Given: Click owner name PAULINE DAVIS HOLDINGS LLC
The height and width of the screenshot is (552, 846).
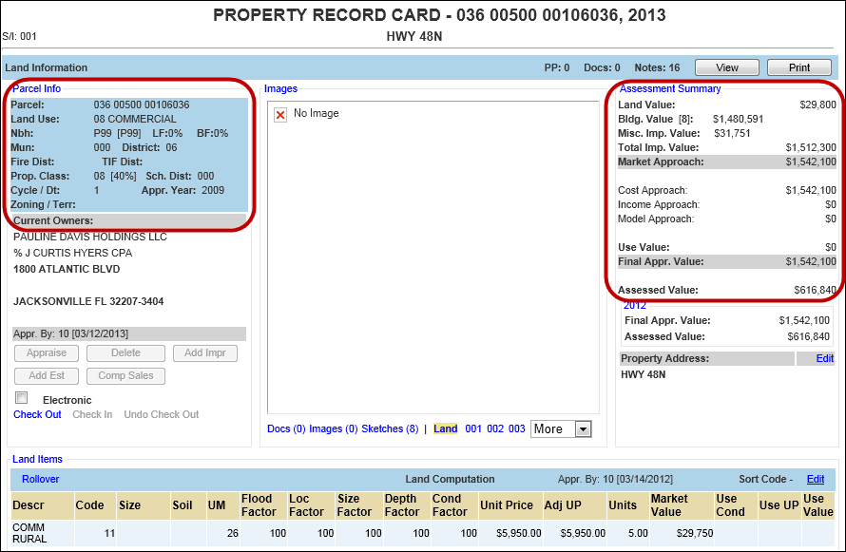Looking at the screenshot, I should coord(90,237).
